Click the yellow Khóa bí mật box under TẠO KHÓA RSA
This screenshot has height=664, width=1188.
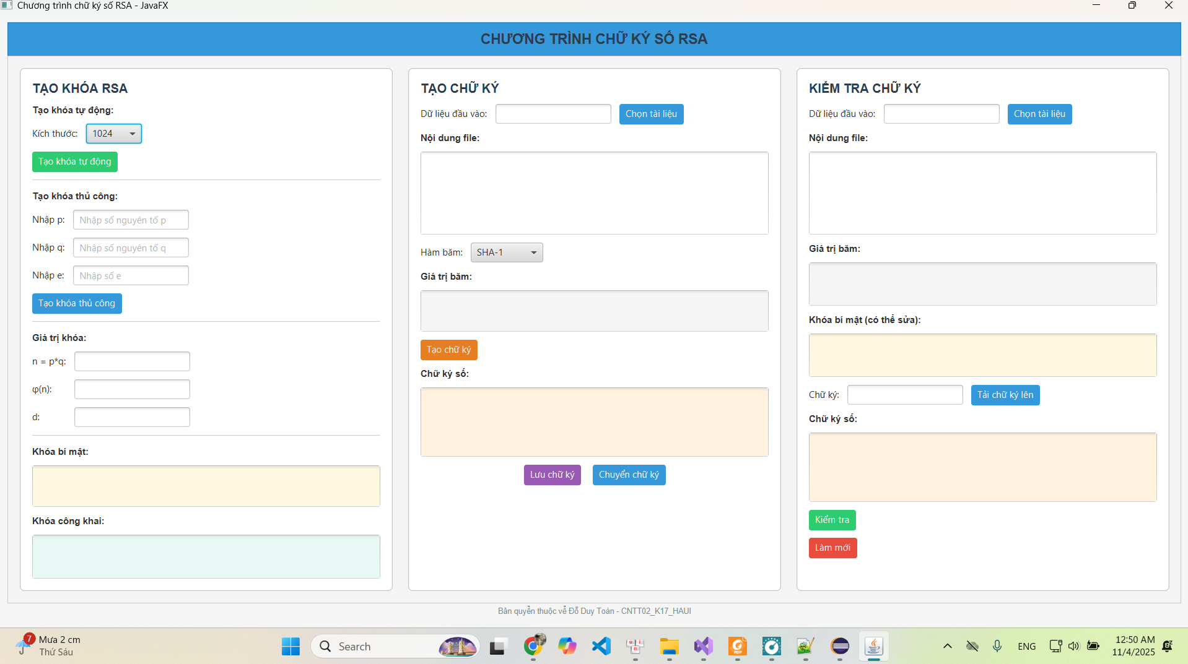(206, 486)
